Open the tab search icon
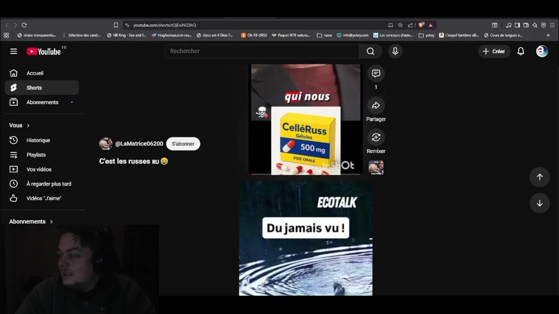 tap(494, 25)
